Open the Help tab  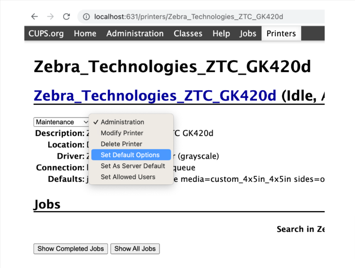(221, 33)
